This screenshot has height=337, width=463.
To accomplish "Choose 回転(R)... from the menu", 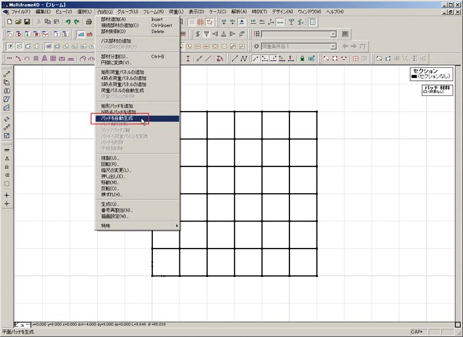I will pyautogui.click(x=137, y=164).
